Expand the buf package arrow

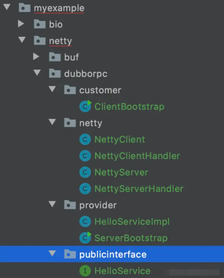[x=36, y=56]
